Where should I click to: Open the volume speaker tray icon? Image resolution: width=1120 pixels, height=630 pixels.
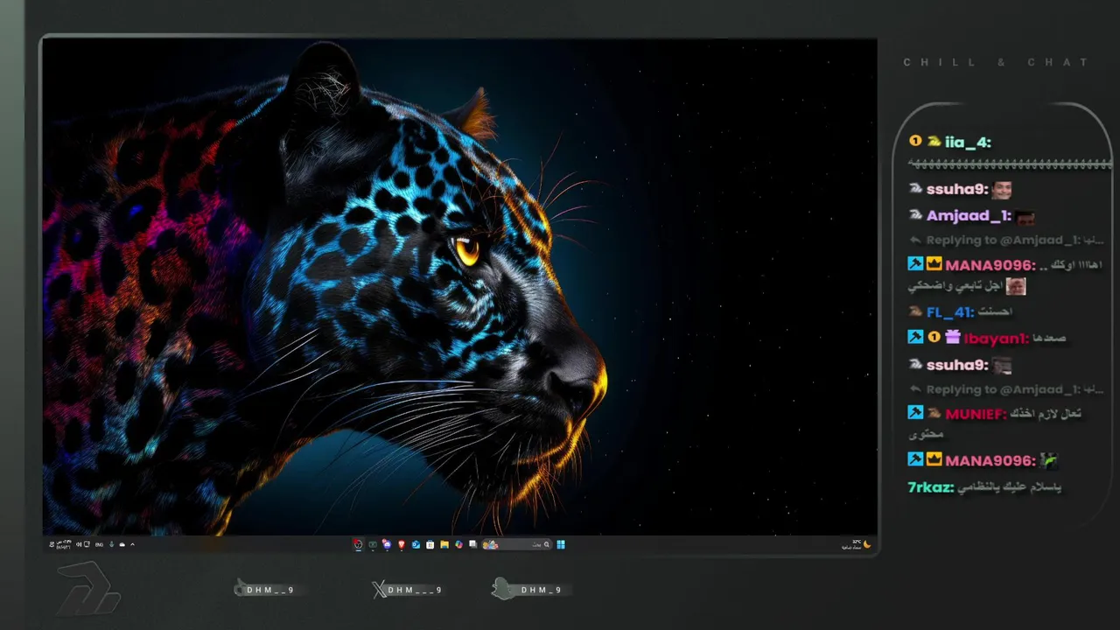[x=78, y=544]
